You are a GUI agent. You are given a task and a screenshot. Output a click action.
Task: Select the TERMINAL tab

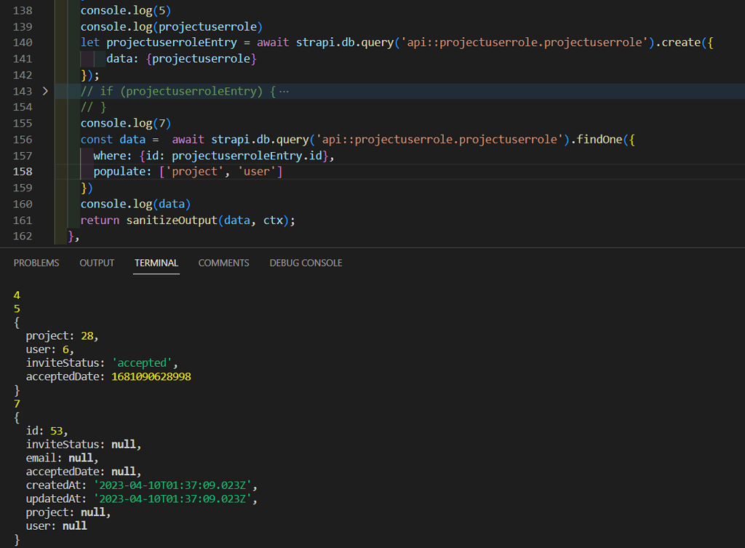pyautogui.click(x=156, y=263)
